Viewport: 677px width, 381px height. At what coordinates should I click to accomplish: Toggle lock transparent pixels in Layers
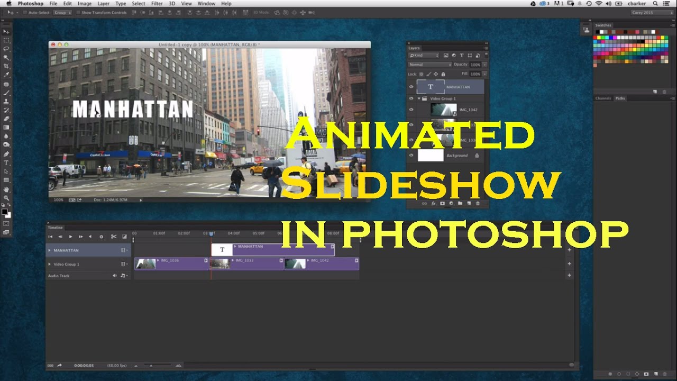[422, 74]
